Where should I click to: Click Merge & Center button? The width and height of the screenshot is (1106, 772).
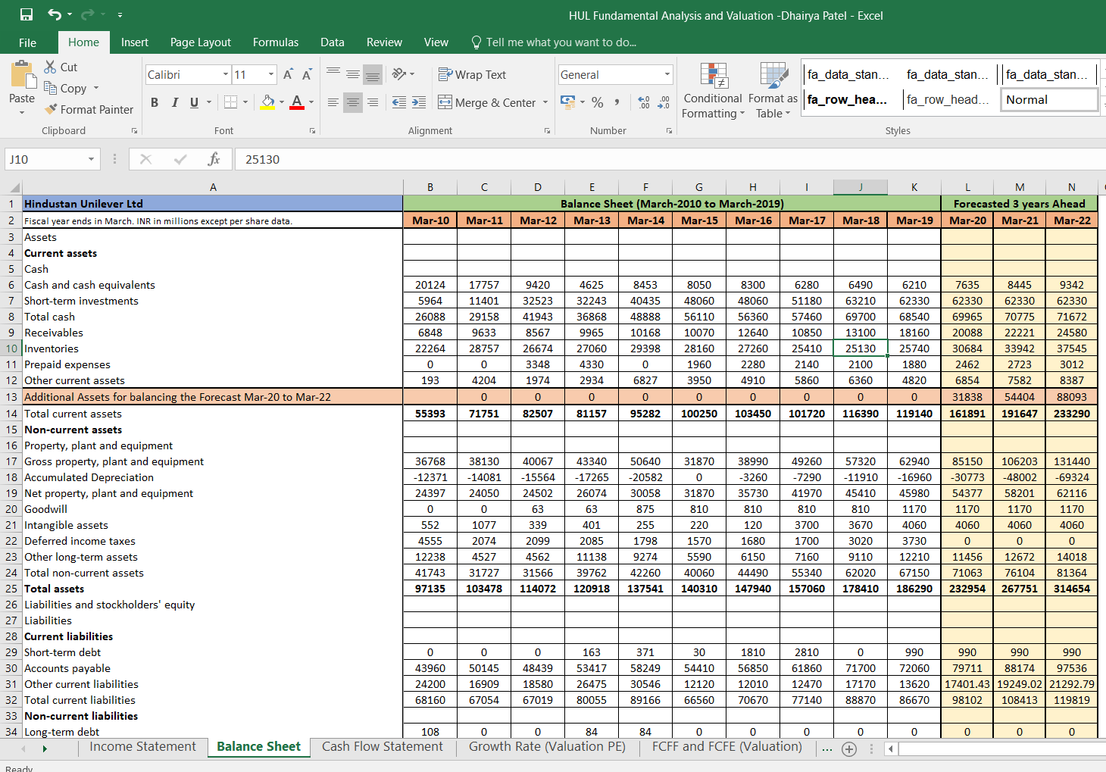487,102
